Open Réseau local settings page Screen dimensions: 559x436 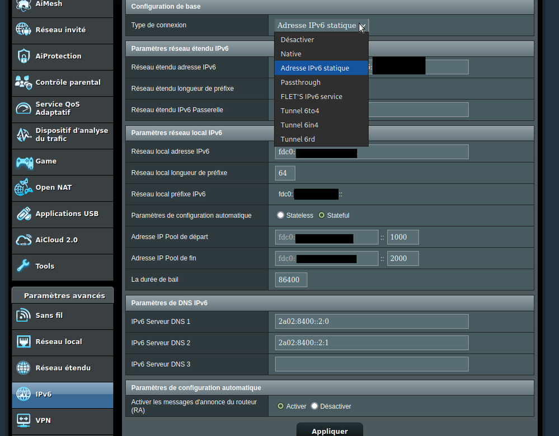pyautogui.click(x=59, y=342)
